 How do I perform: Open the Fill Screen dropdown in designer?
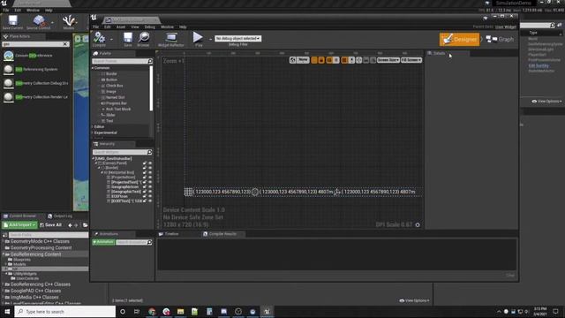coord(411,60)
